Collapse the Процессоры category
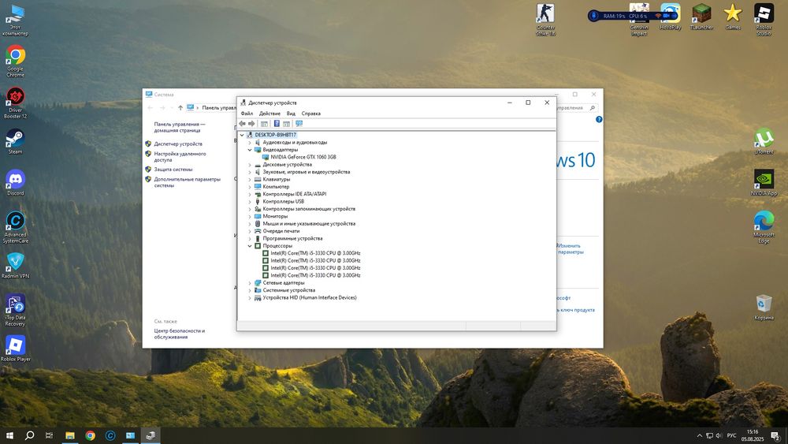The height and width of the screenshot is (444, 788). (250, 246)
